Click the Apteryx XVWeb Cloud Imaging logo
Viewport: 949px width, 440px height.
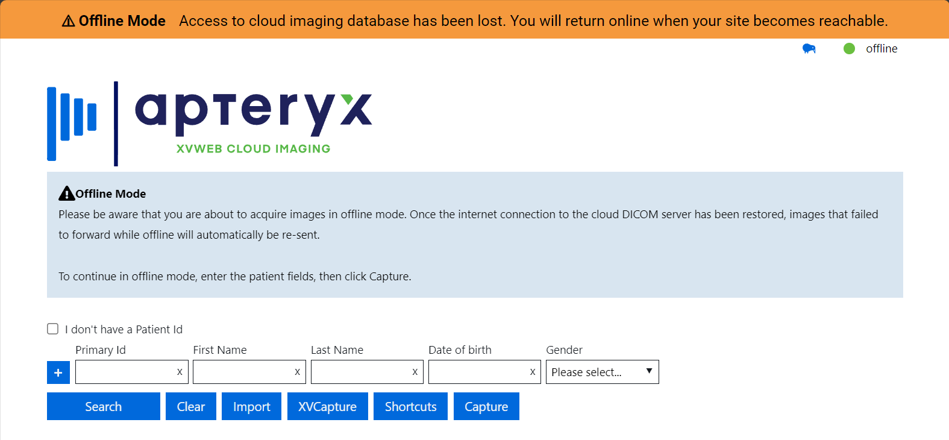click(210, 124)
